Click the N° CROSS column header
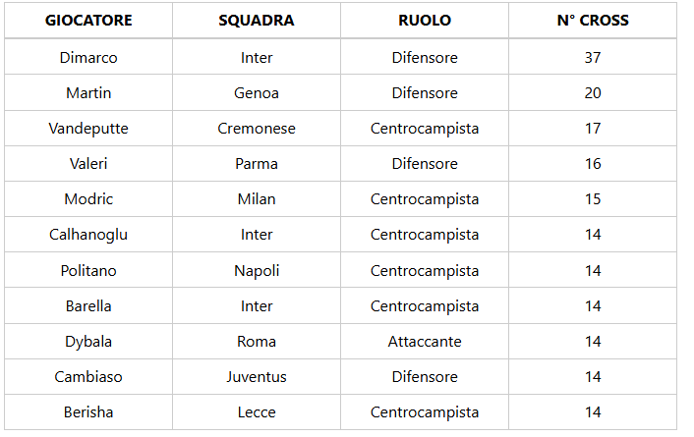This screenshot has width=694, height=437. (x=593, y=20)
